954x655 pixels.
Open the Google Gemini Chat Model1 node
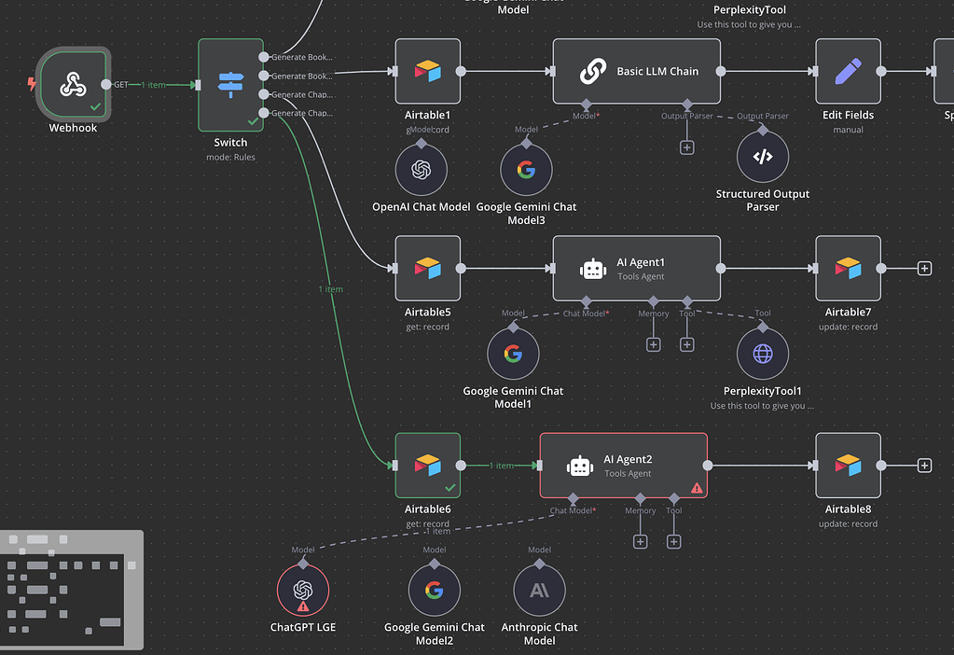click(x=512, y=352)
